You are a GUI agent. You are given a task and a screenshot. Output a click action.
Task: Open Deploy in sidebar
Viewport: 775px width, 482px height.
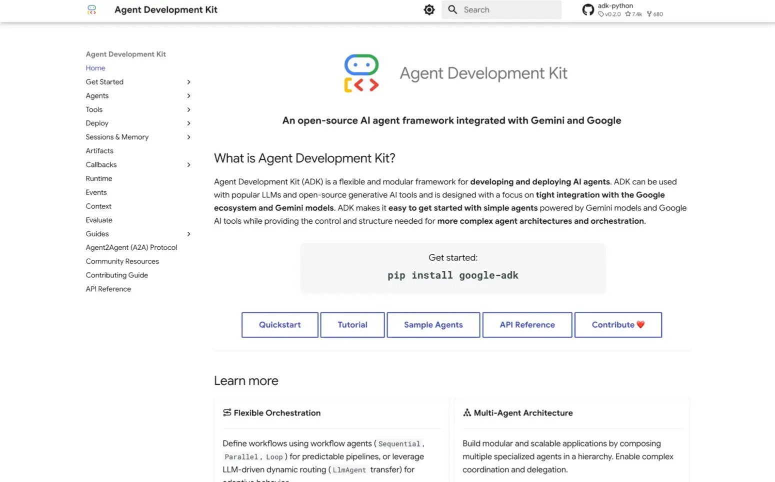pyautogui.click(x=97, y=123)
